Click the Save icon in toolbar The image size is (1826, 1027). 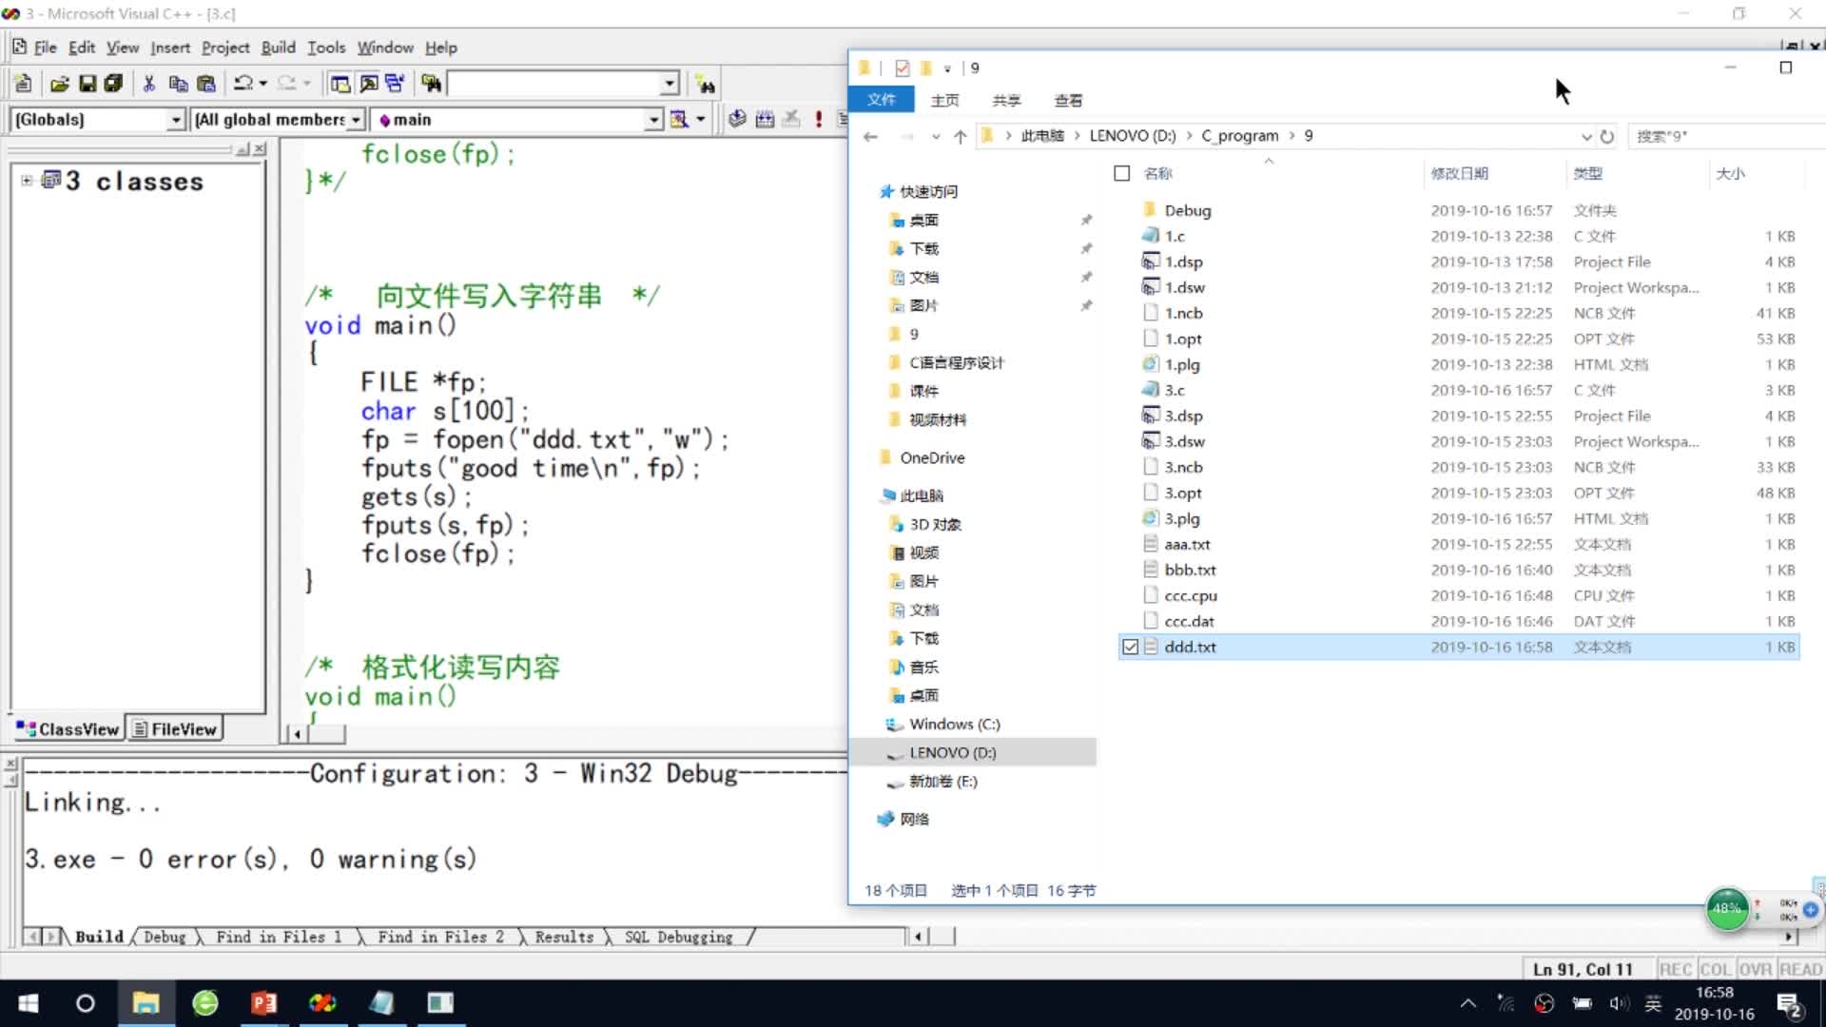pyautogui.click(x=87, y=85)
